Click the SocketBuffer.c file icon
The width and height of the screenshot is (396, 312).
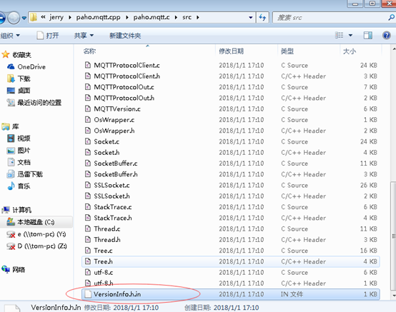tap(88, 163)
